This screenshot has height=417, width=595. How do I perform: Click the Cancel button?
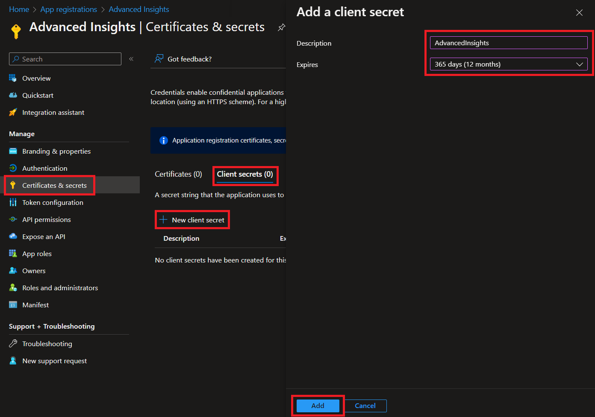pyautogui.click(x=365, y=406)
